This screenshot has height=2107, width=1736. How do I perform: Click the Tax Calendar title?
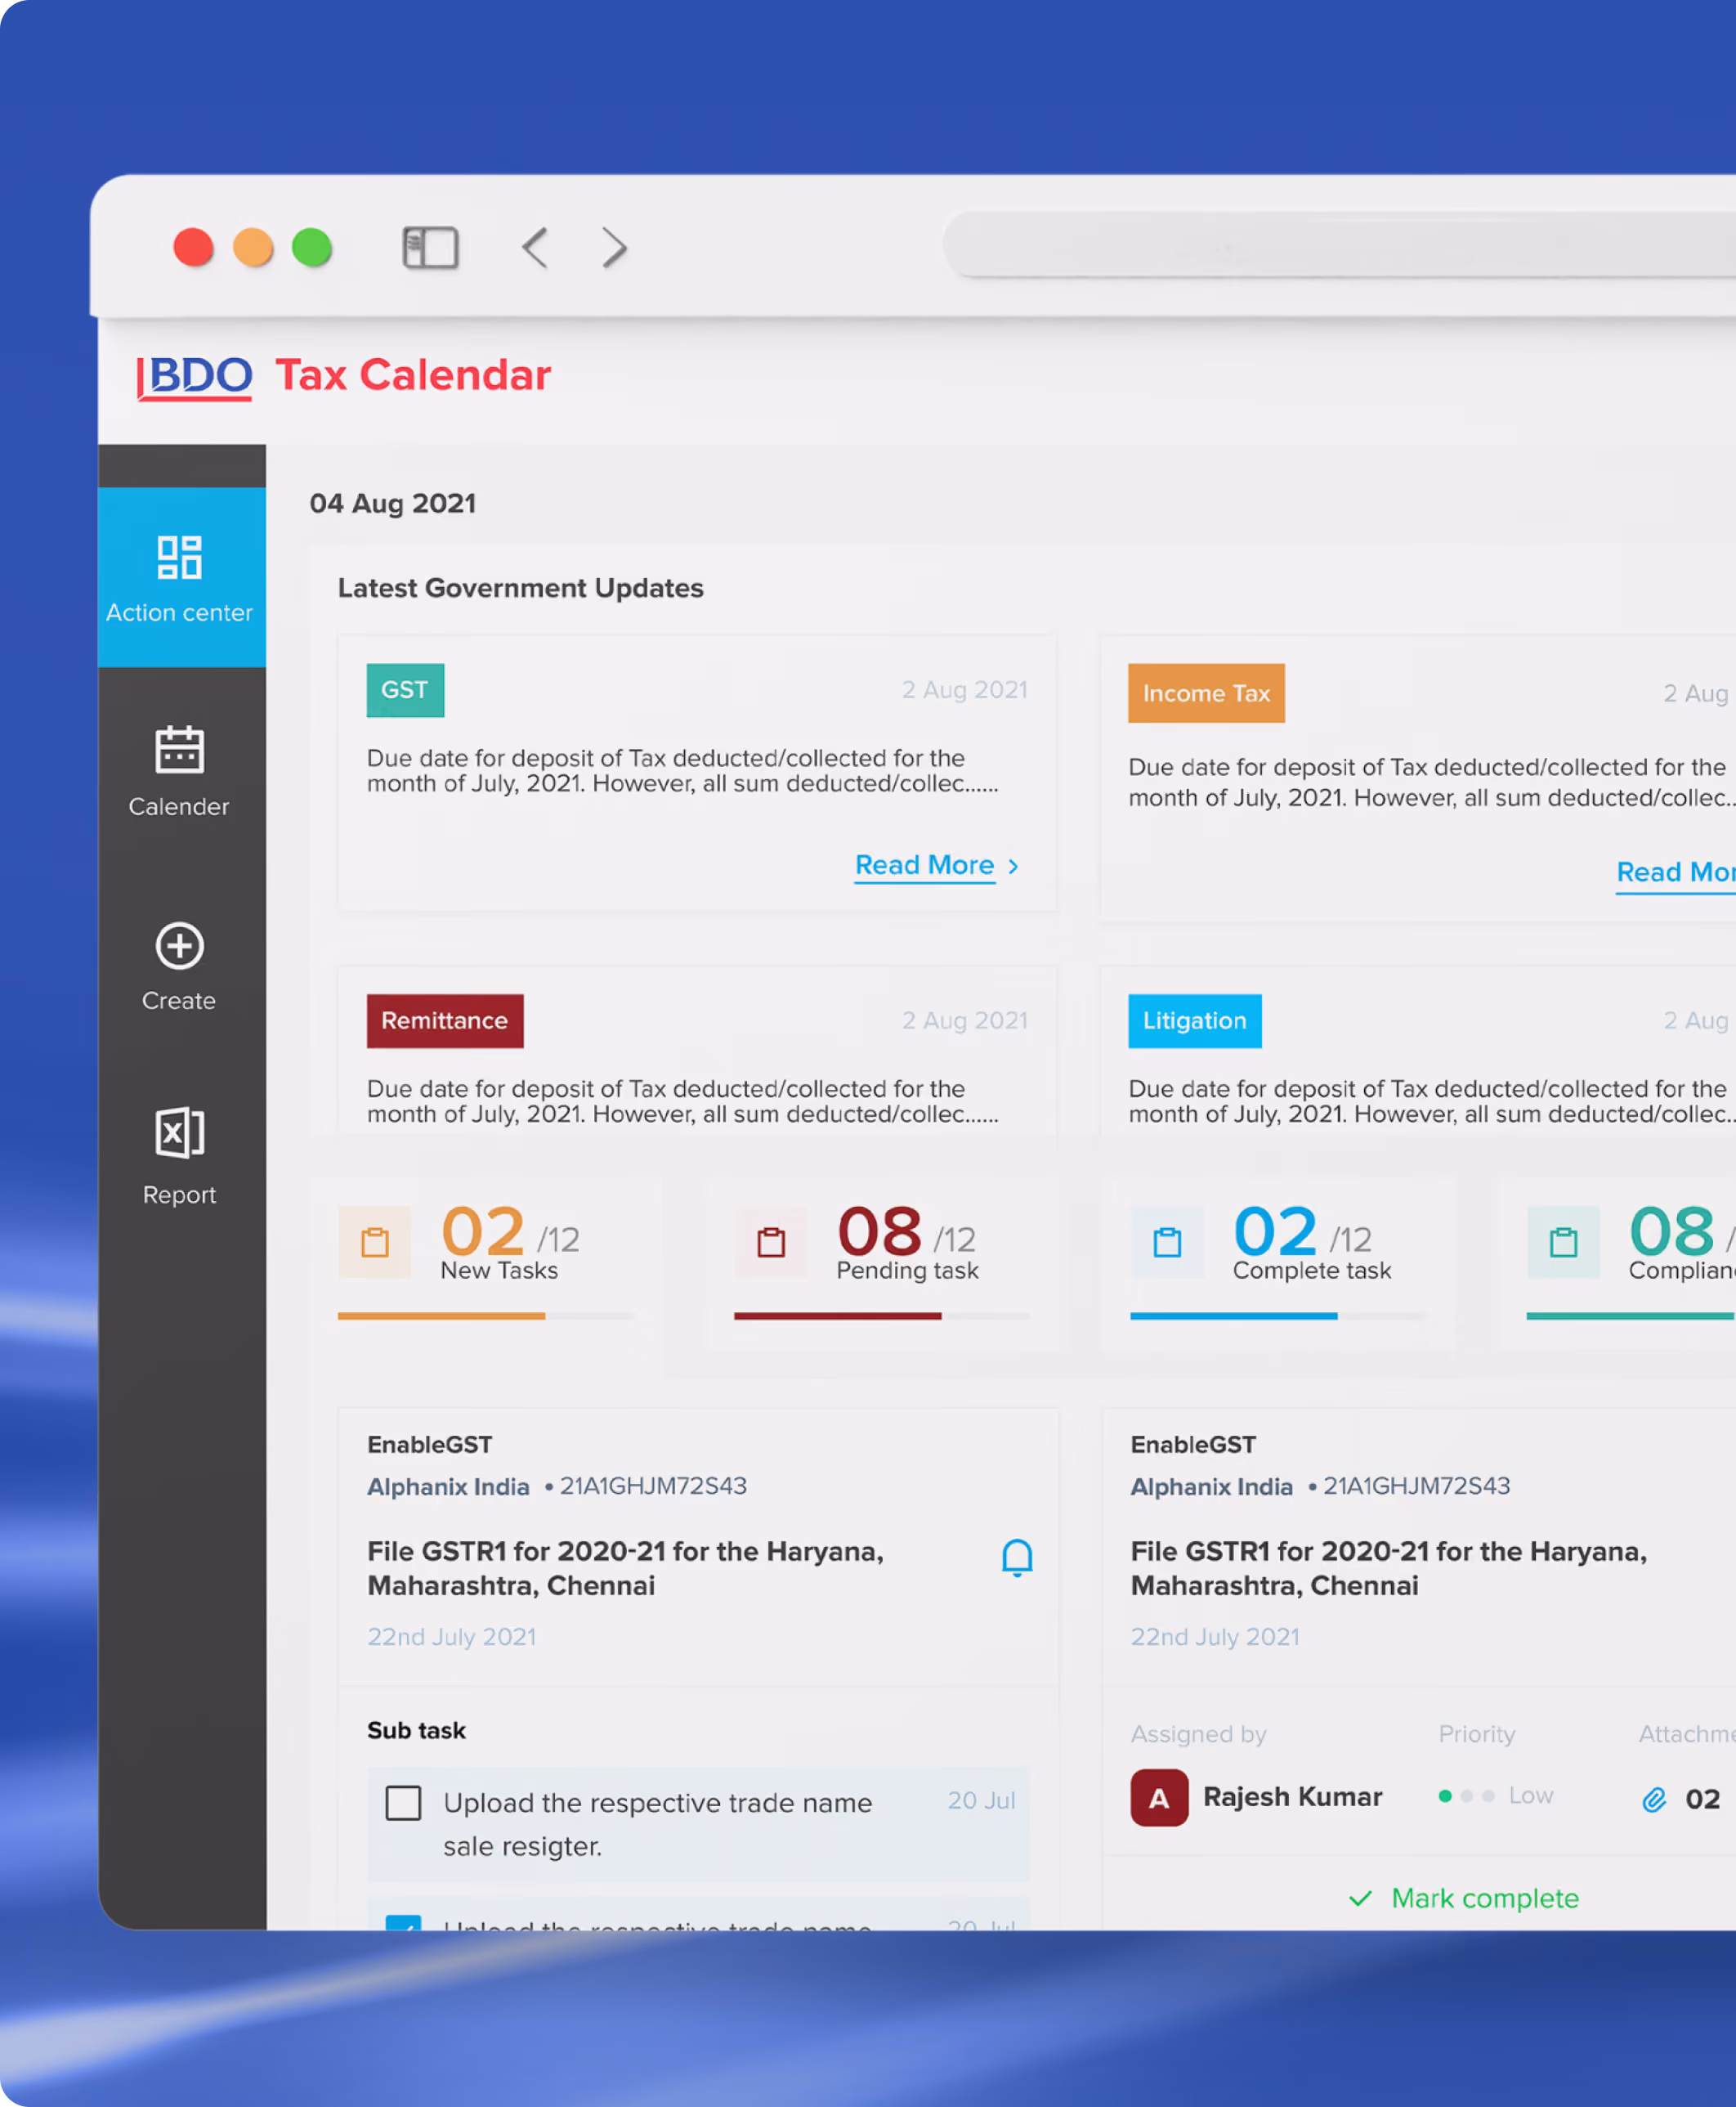pyautogui.click(x=413, y=375)
